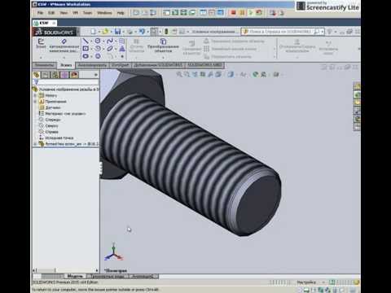Click the Save floppy disk icon
Image resolution: width=391 pixels, height=293 pixels.
117,32
